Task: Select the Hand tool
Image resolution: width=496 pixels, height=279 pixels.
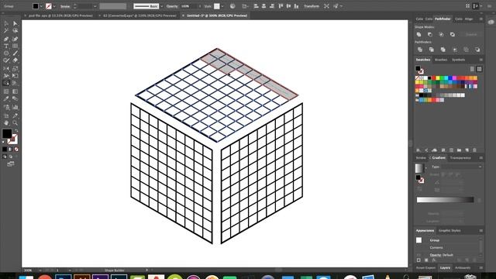Action: coord(6,122)
